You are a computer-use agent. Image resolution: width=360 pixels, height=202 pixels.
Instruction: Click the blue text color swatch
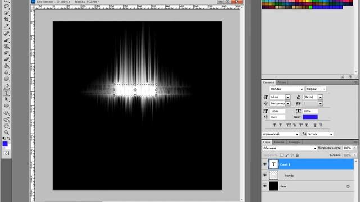click(x=310, y=117)
